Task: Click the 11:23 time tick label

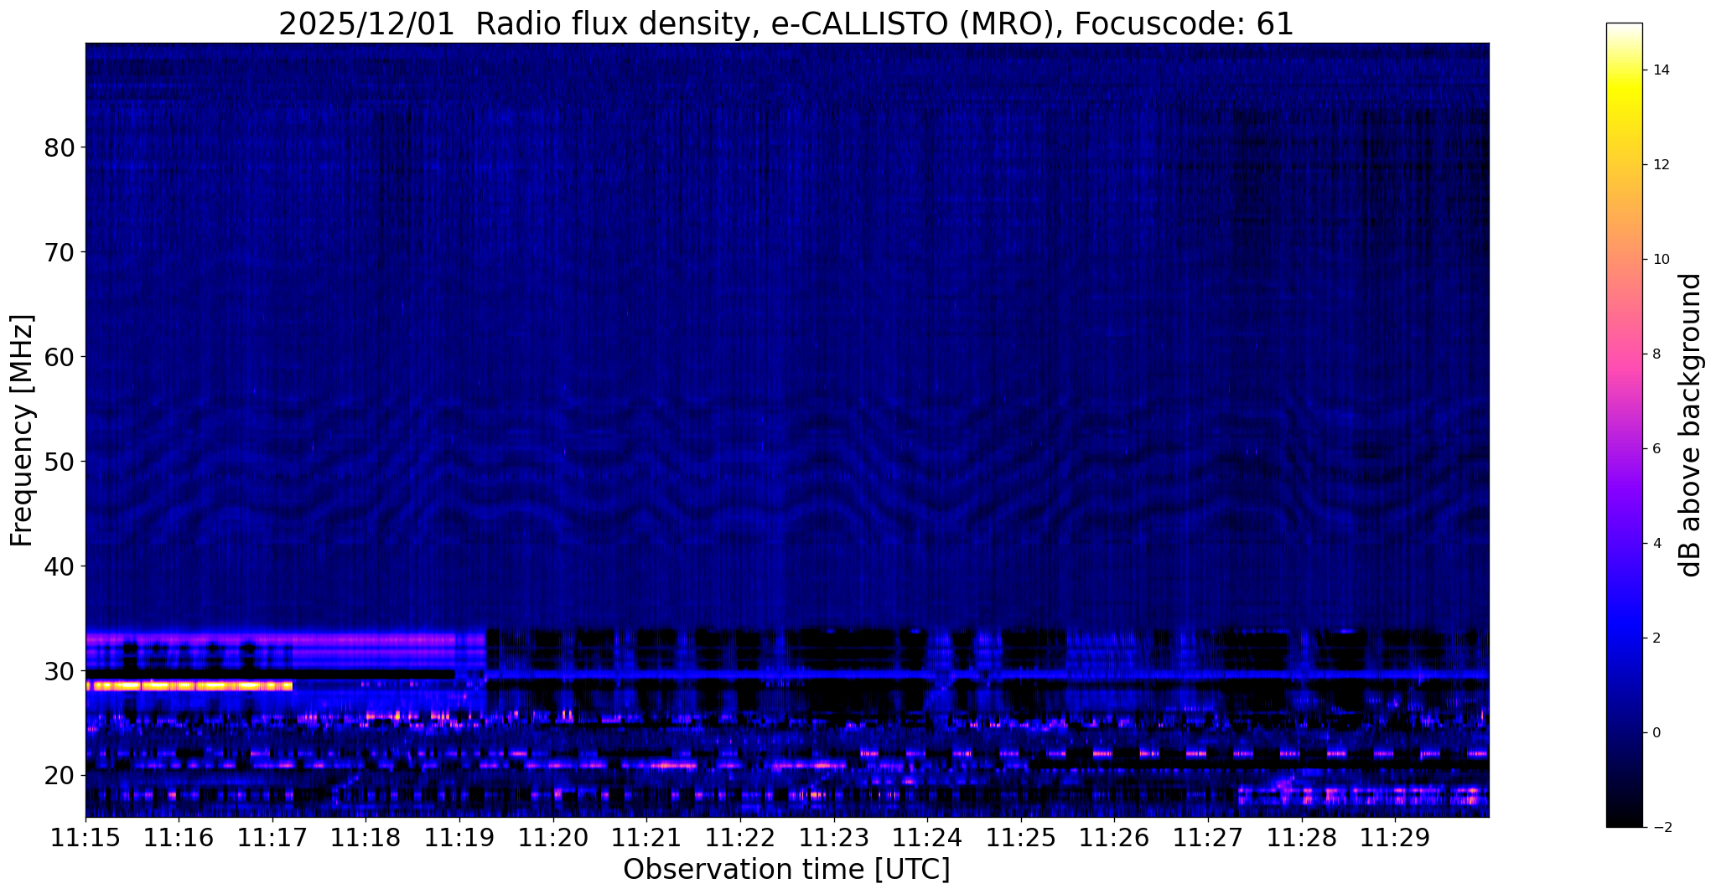Action: [833, 837]
